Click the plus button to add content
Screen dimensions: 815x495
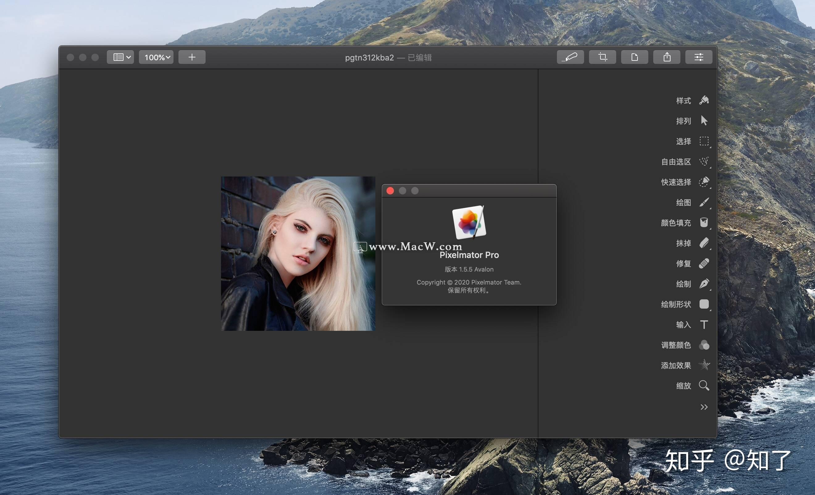(192, 57)
